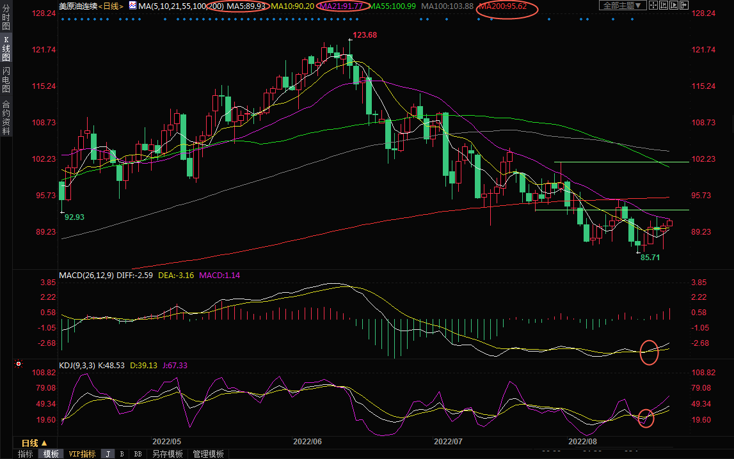Click a blue news dot above chart

pos(63,19)
